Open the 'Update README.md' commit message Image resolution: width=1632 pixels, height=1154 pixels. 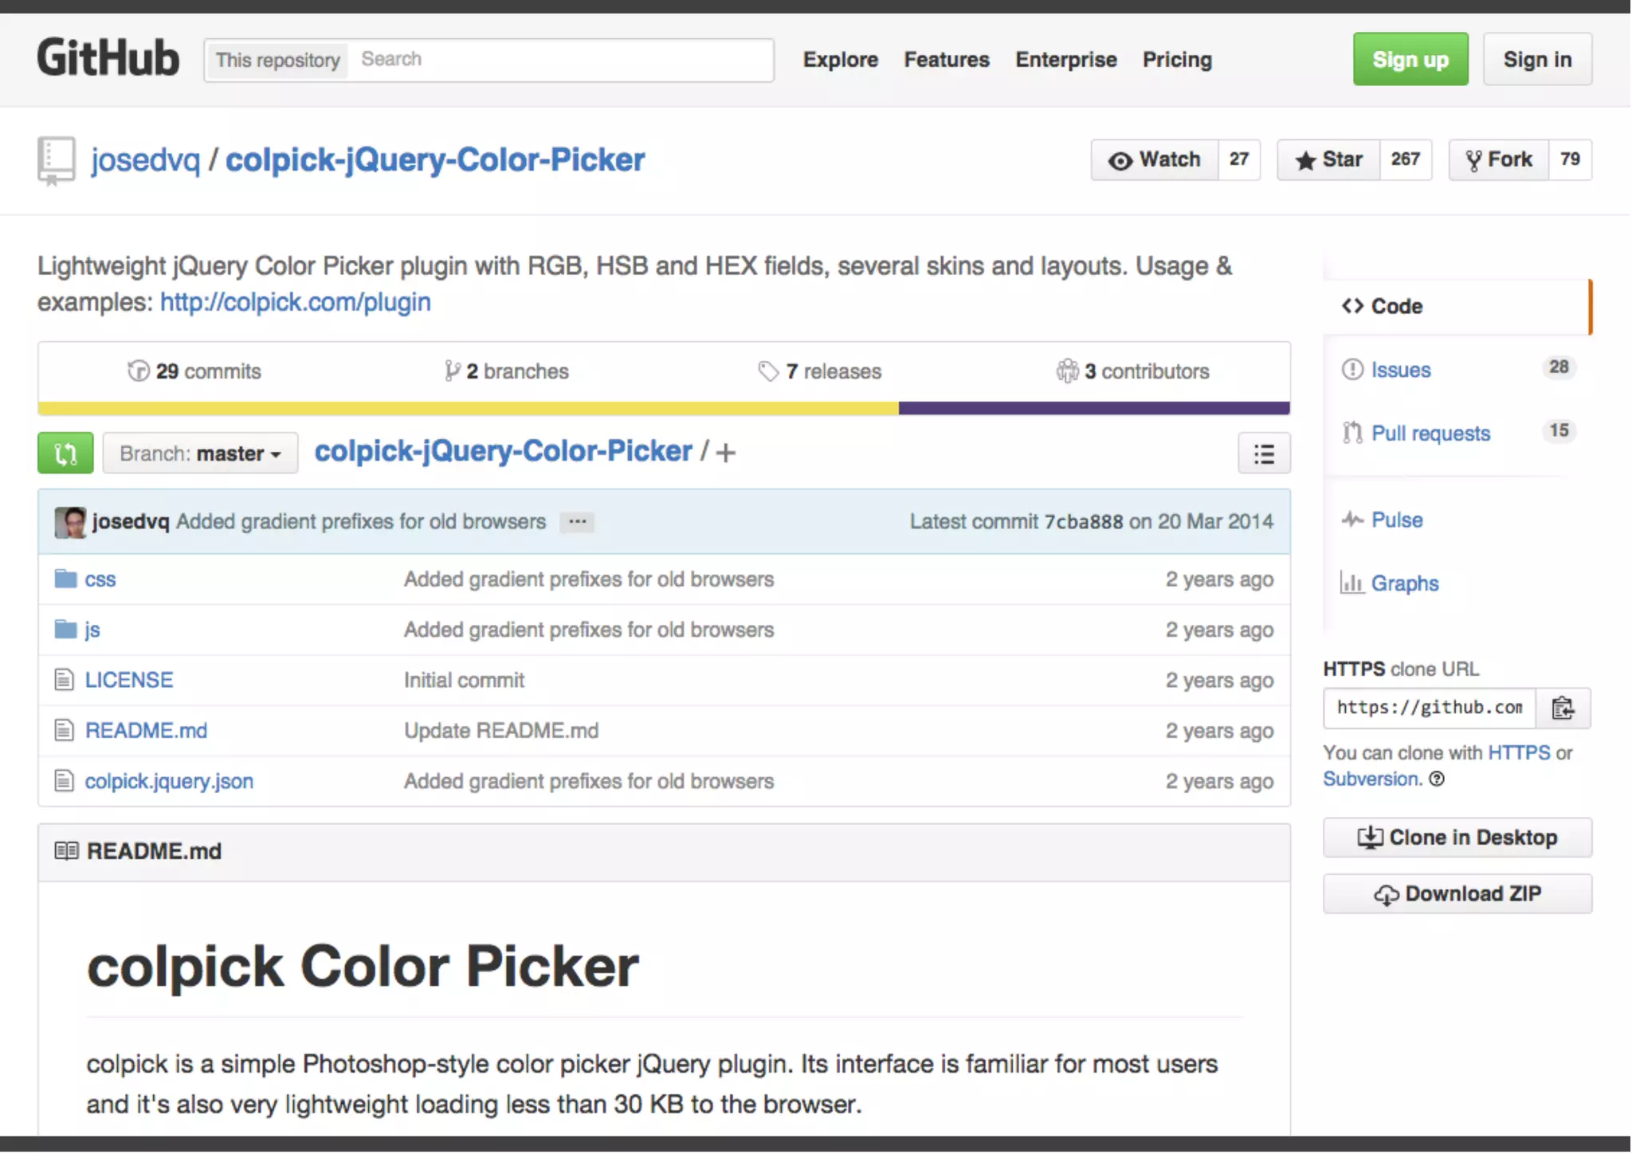coord(501,731)
